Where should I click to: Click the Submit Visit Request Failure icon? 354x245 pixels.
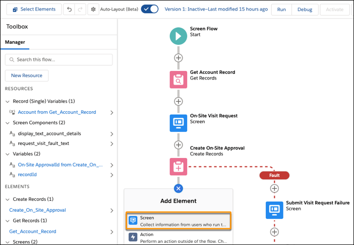point(274,210)
